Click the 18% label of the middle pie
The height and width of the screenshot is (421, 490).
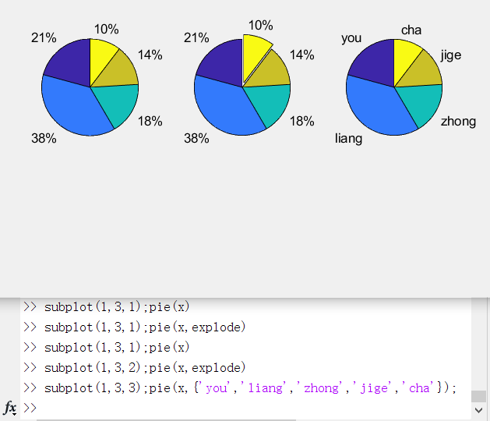(302, 122)
